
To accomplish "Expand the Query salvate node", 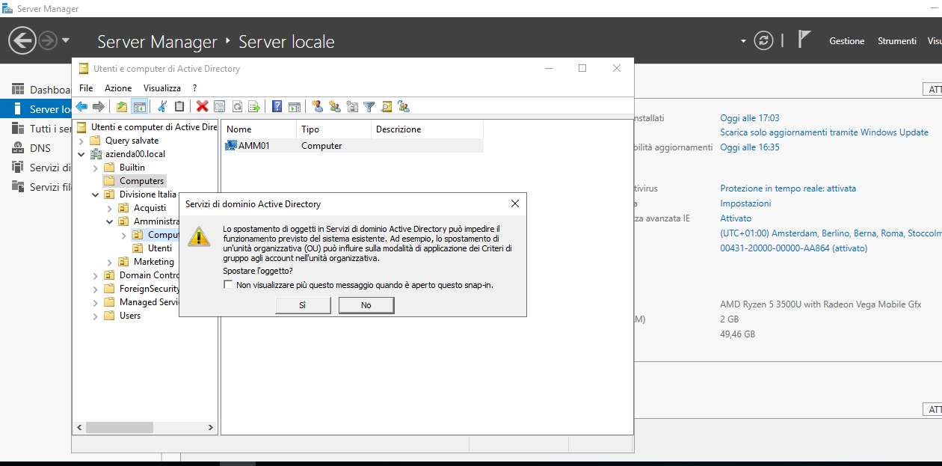I will pyautogui.click(x=81, y=141).
